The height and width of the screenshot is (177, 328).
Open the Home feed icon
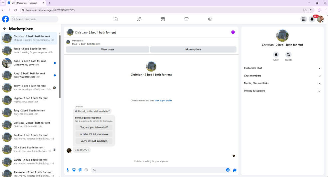point(115,19)
